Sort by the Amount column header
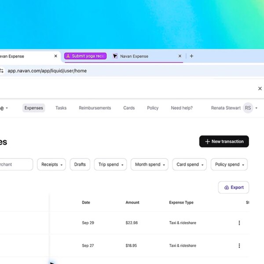 coord(132,202)
